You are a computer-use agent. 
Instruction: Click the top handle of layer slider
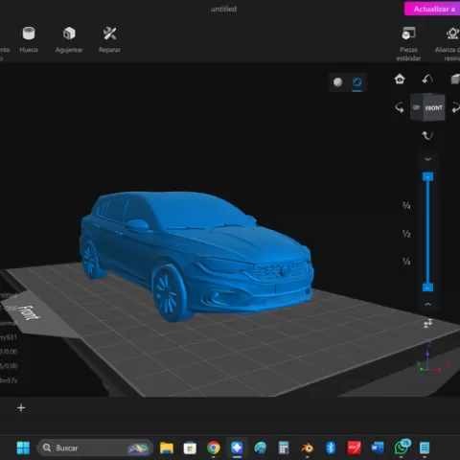(x=427, y=176)
